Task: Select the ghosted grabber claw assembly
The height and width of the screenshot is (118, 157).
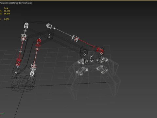Action: click(x=93, y=76)
